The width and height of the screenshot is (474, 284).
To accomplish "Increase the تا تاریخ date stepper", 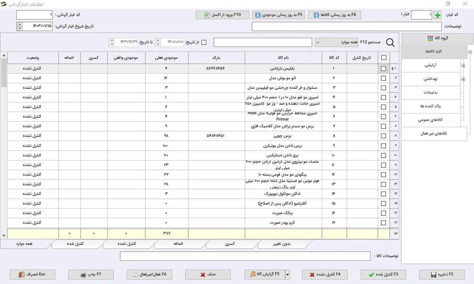I will click(x=112, y=40).
